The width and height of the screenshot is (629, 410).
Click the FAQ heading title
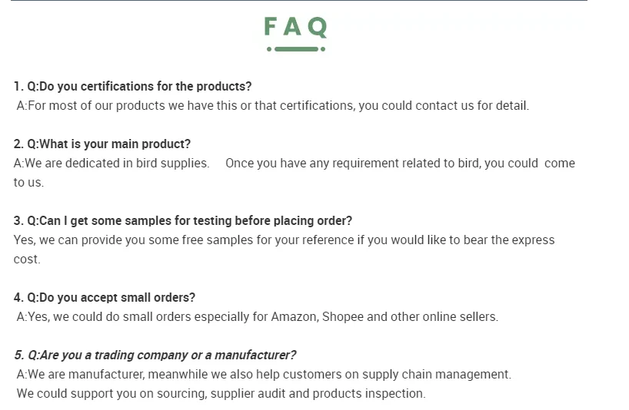point(296,27)
